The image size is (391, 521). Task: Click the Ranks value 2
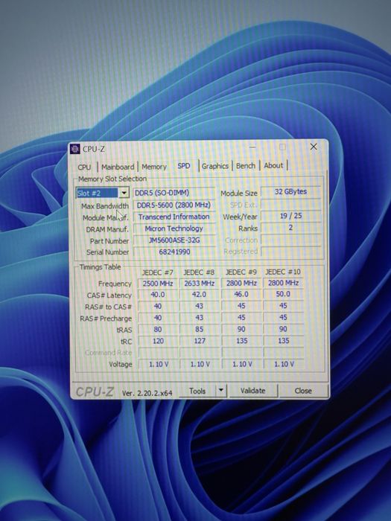coord(291,228)
